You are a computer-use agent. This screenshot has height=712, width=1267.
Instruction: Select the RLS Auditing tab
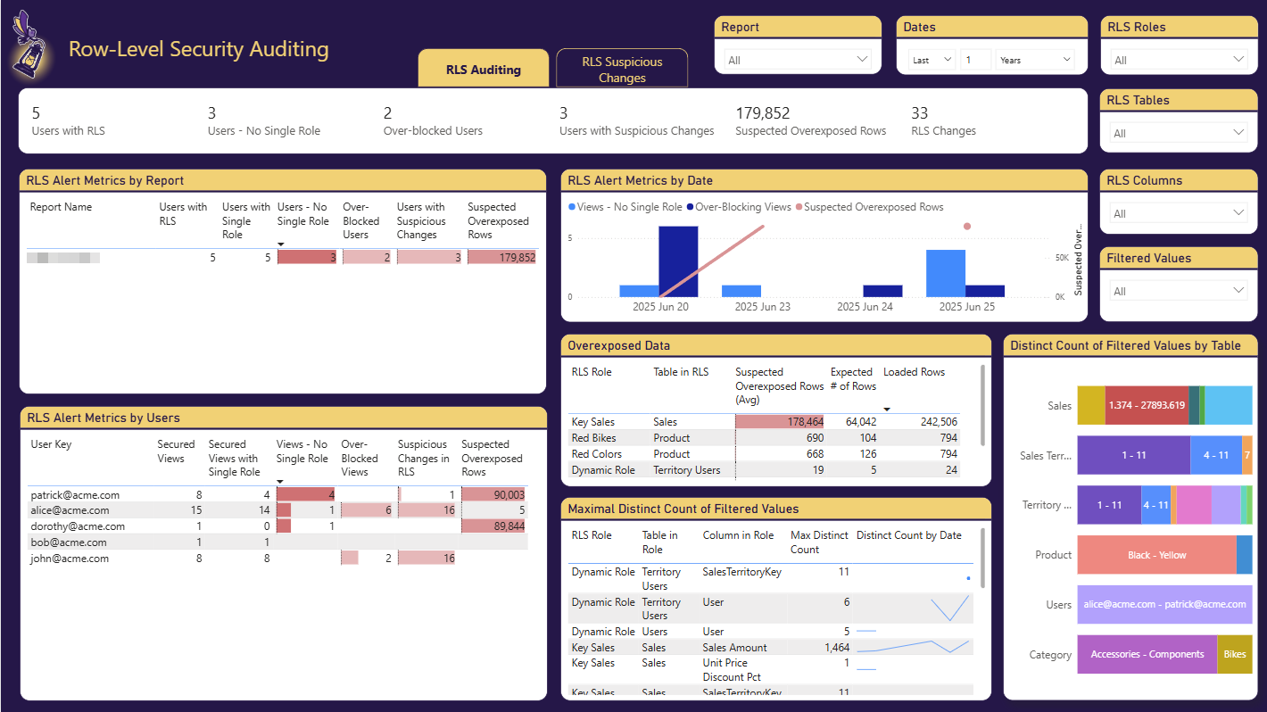coord(483,70)
